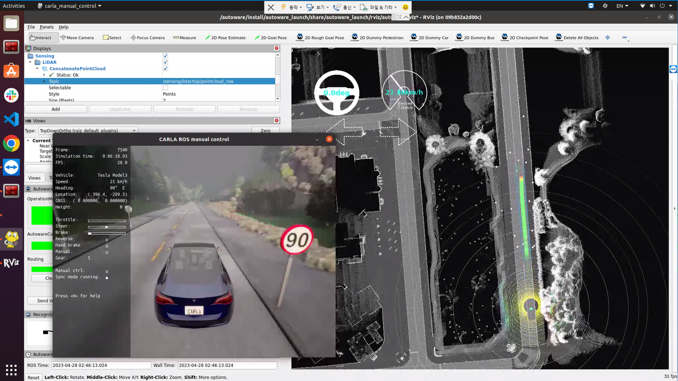Collapse the ConcatenatePointCloud tree node
This screenshot has width=678, height=381.
[x=37, y=69]
